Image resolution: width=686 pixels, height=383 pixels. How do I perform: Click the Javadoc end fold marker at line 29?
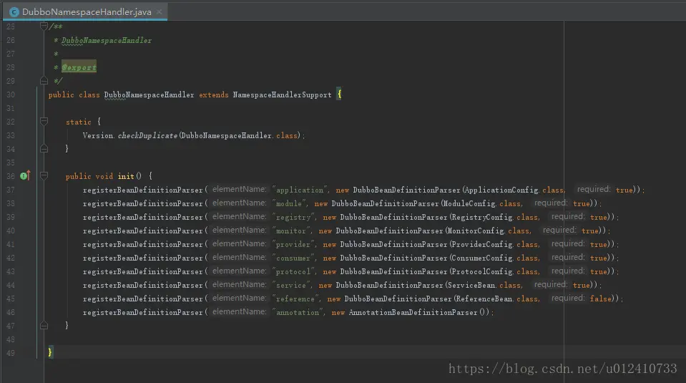[x=44, y=81]
